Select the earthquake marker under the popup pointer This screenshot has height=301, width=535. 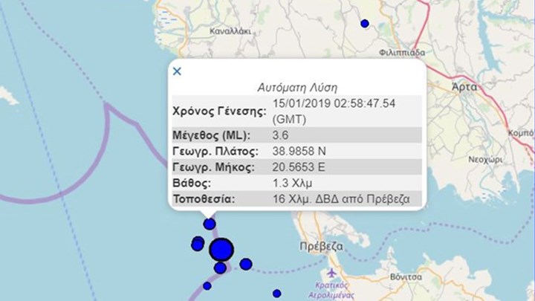pyautogui.click(x=210, y=224)
